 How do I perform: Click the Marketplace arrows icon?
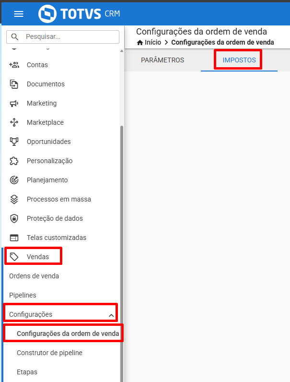point(14,122)
